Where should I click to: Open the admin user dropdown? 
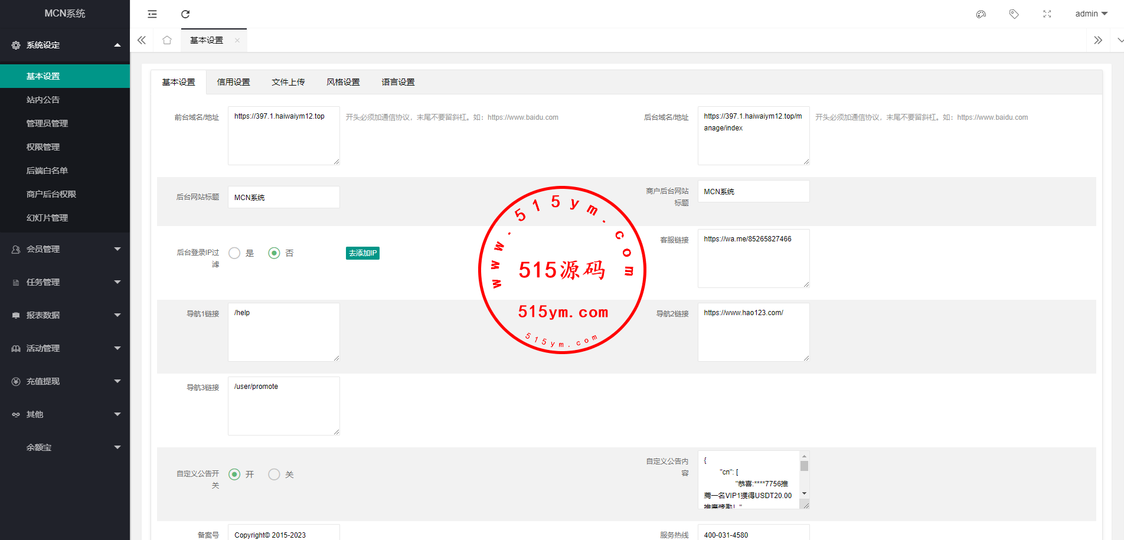coord(1091,14)
